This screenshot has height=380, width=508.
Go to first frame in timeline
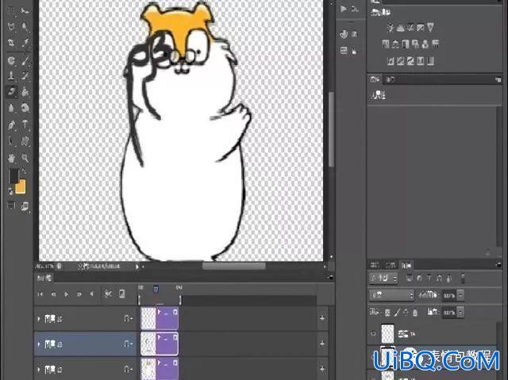(40, 294)
